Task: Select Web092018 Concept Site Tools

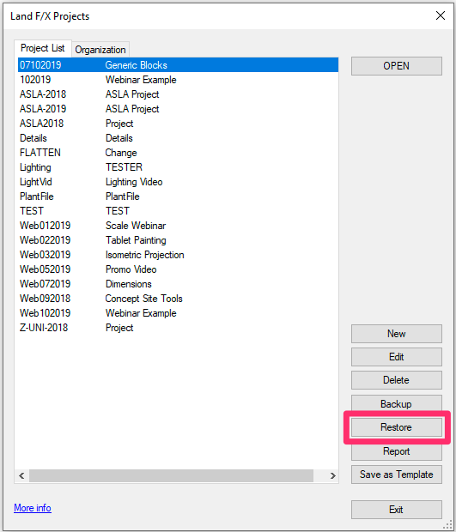Action: (x=178, y=299)
